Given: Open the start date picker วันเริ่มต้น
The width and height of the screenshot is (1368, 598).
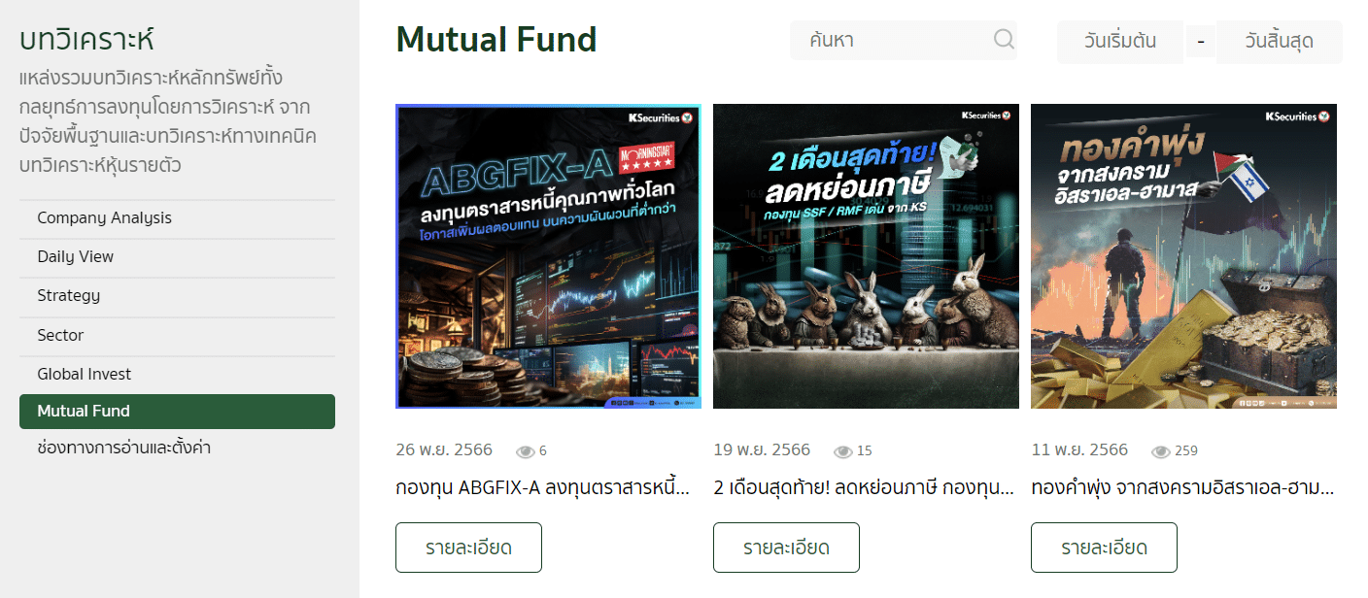Looking at the screenshot, I should click(1120, 42).
